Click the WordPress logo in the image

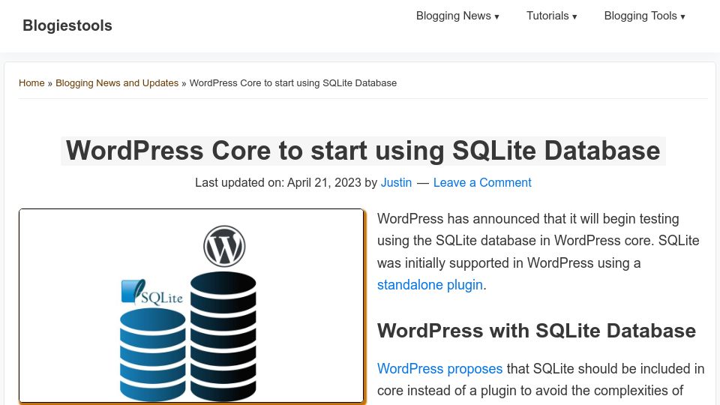pos(224,246)
